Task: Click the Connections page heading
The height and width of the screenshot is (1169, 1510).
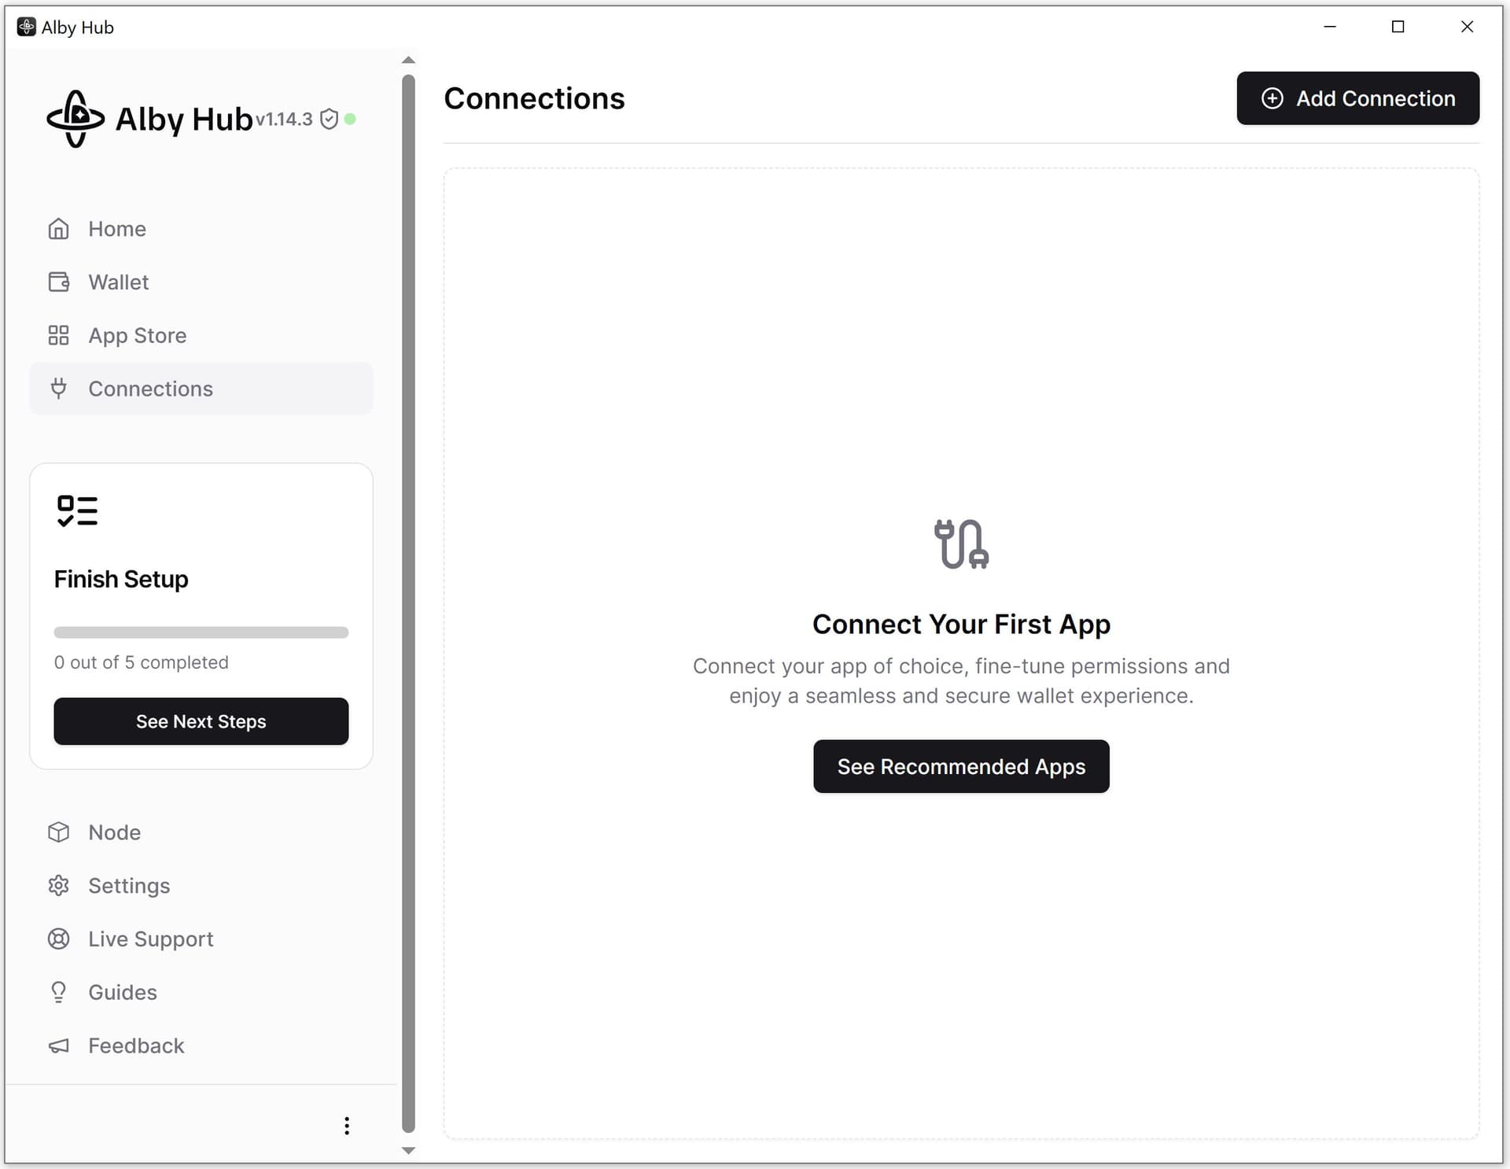Action: (x=534, y=98)
